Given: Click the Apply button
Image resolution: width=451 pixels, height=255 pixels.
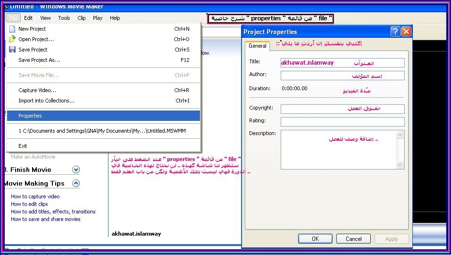Looking at the screenshot, I should click(x=392, y=238).
